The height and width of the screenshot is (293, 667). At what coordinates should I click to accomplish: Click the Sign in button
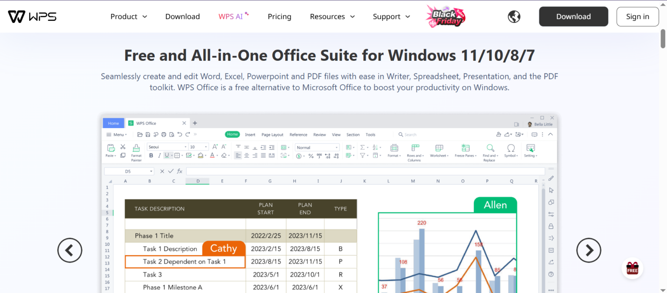[x=637, y=16]
